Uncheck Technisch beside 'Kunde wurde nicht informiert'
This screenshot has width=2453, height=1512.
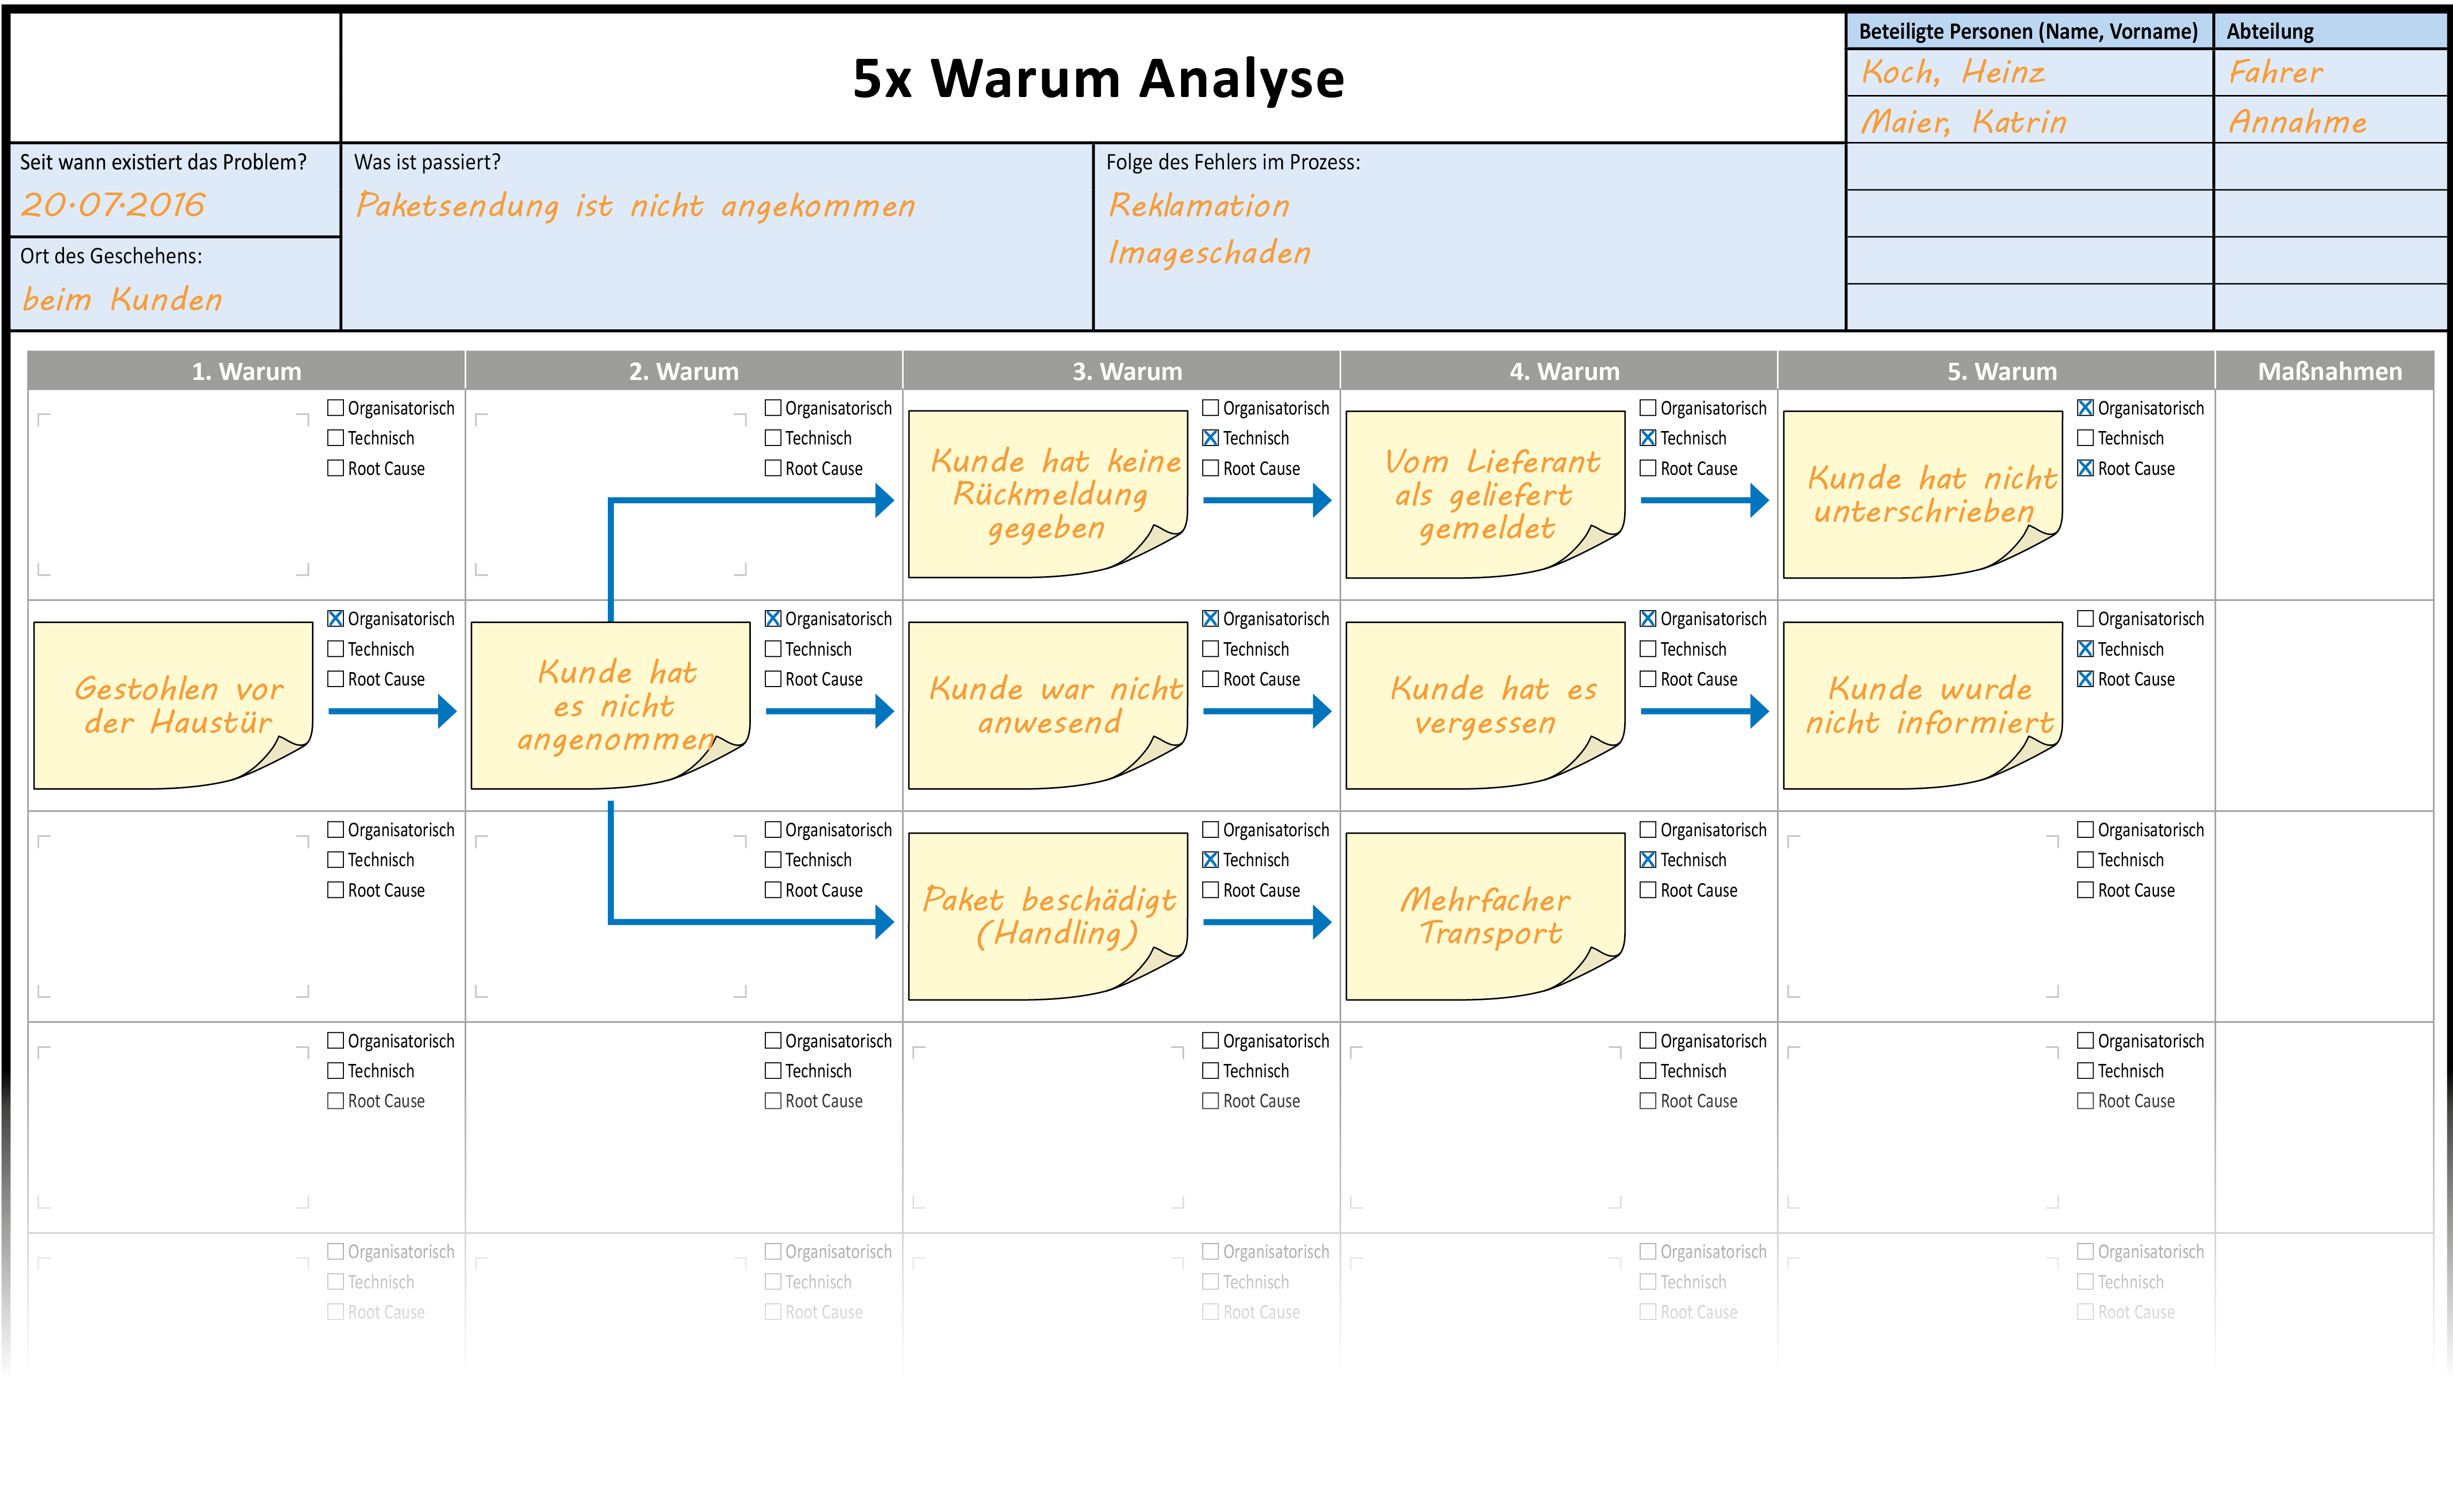tap(2085, 649)
